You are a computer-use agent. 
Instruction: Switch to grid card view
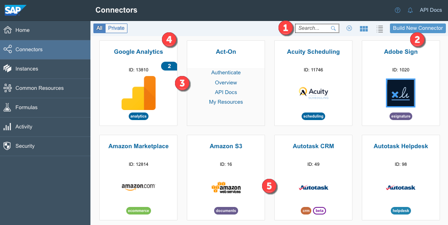[x=364, y=29]
